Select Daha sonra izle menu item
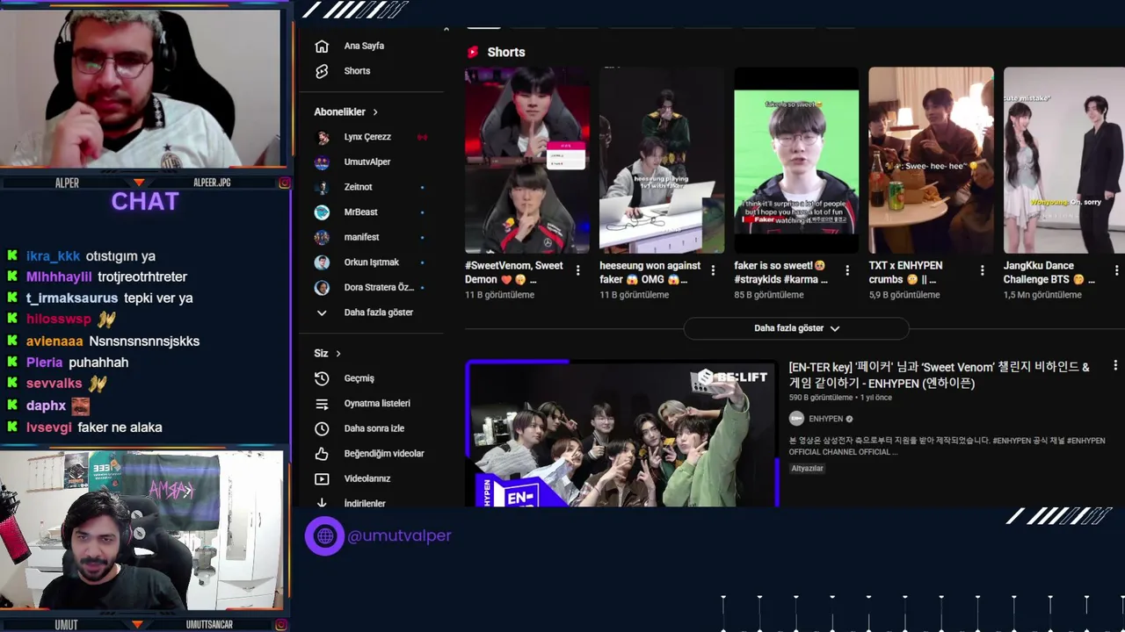The height and width of the screenshot is (632, 1125). point(374,428)
